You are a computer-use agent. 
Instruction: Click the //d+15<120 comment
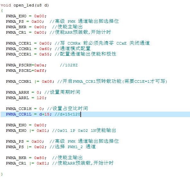68,114
